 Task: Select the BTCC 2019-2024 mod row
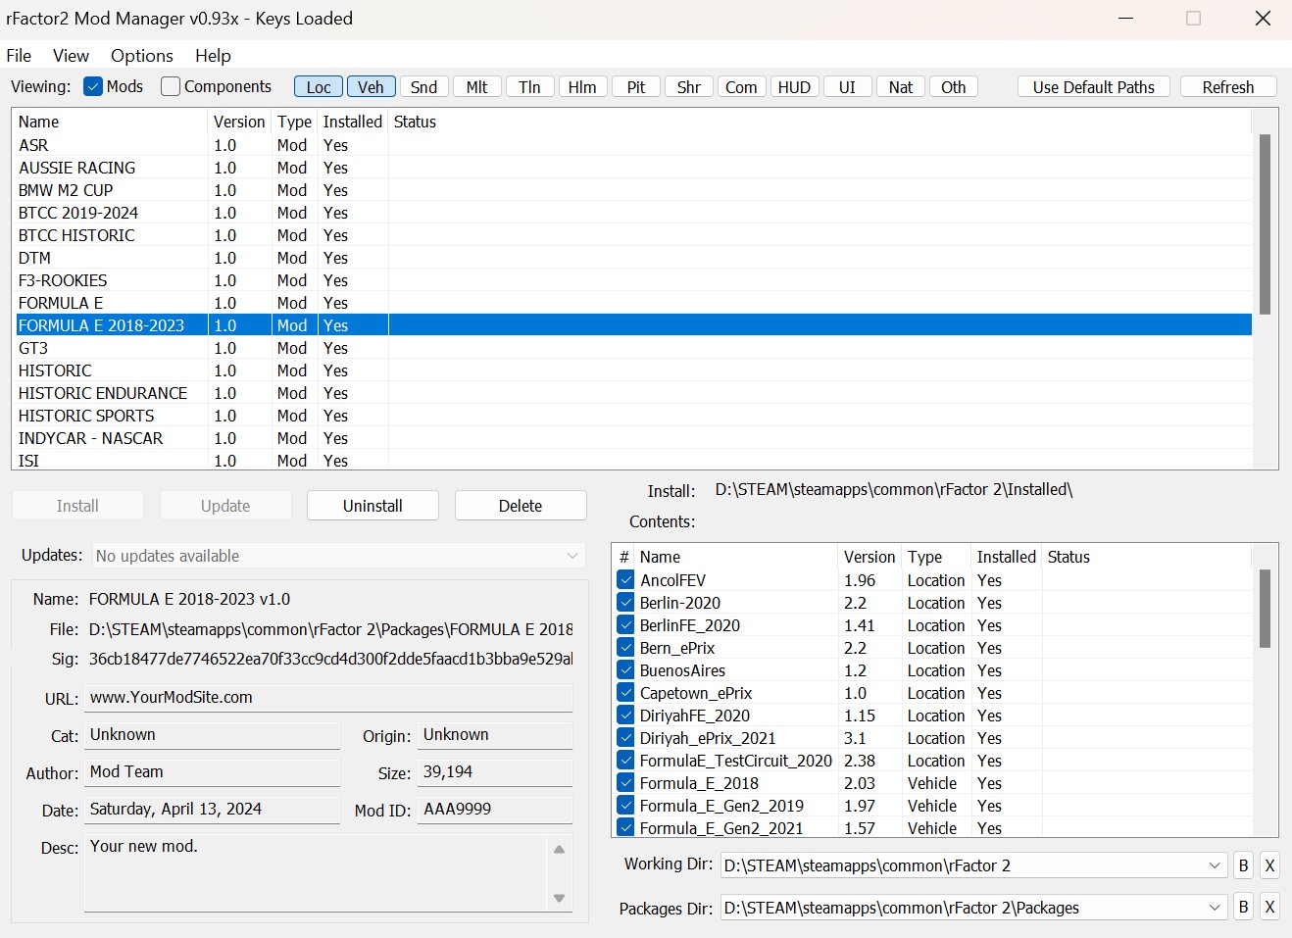click(633, 213)
